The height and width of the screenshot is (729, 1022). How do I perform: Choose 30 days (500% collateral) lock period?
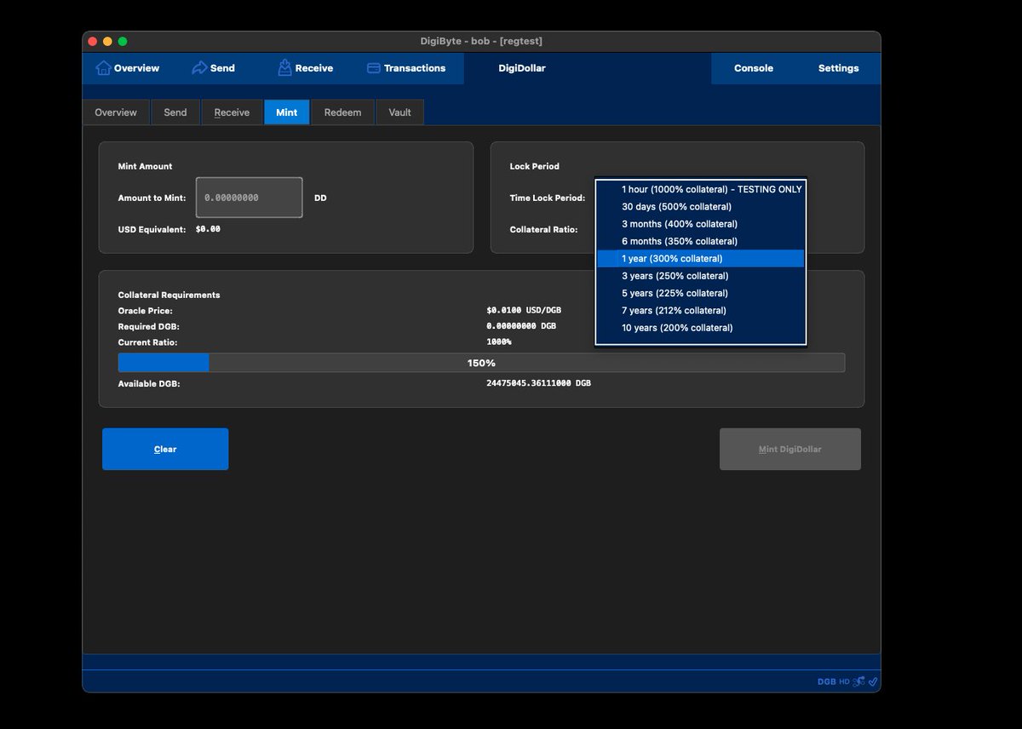click(x=701, y=207)
